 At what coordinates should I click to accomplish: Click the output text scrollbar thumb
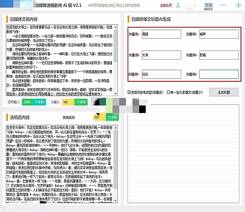pos(115,159)
